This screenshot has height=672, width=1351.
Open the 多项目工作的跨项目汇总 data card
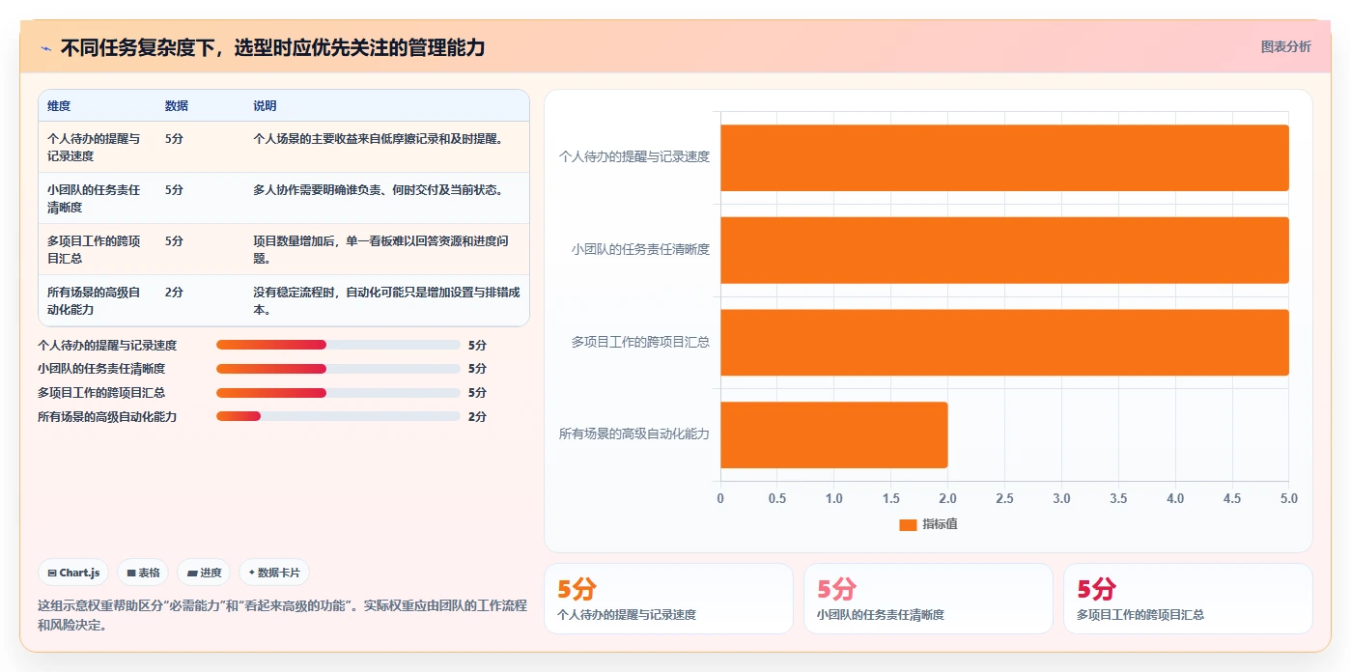tap(1188, 599)
